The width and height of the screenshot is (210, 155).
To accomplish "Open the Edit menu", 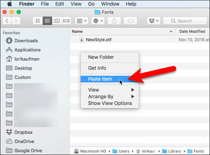I will 60,4.
